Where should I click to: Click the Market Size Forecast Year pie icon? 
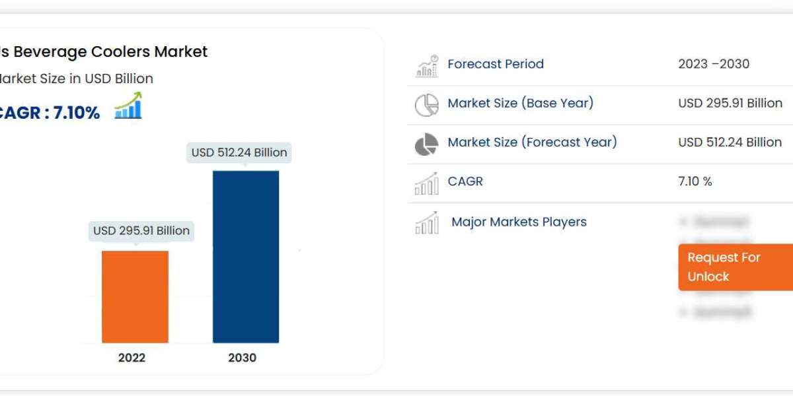tap(427, 144)
